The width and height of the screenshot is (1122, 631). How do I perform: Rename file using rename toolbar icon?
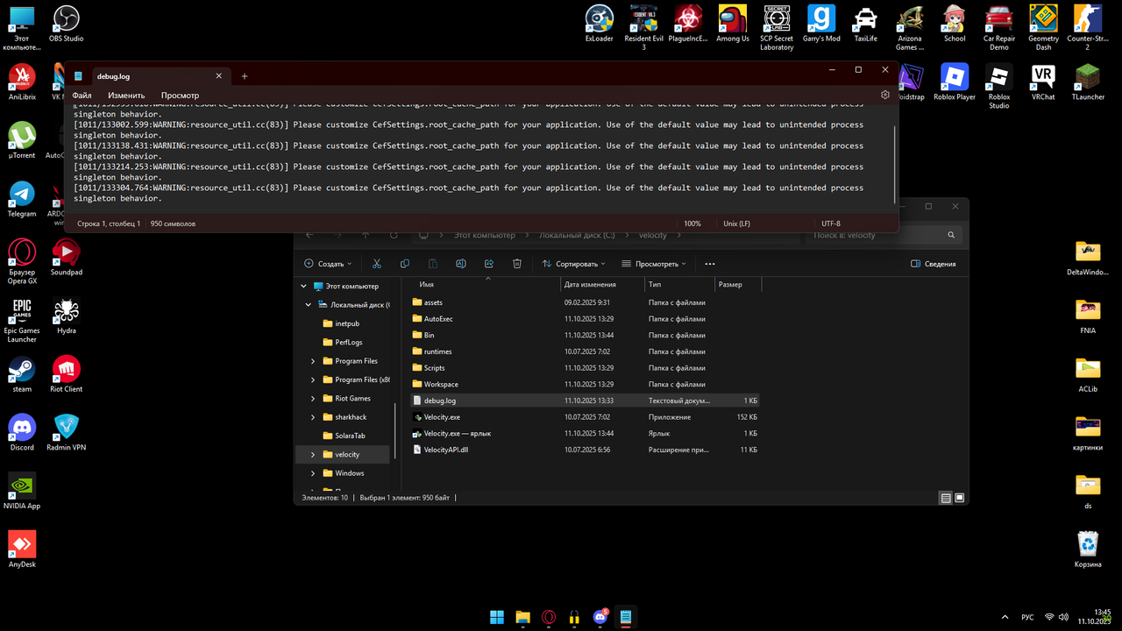(460, 263)
